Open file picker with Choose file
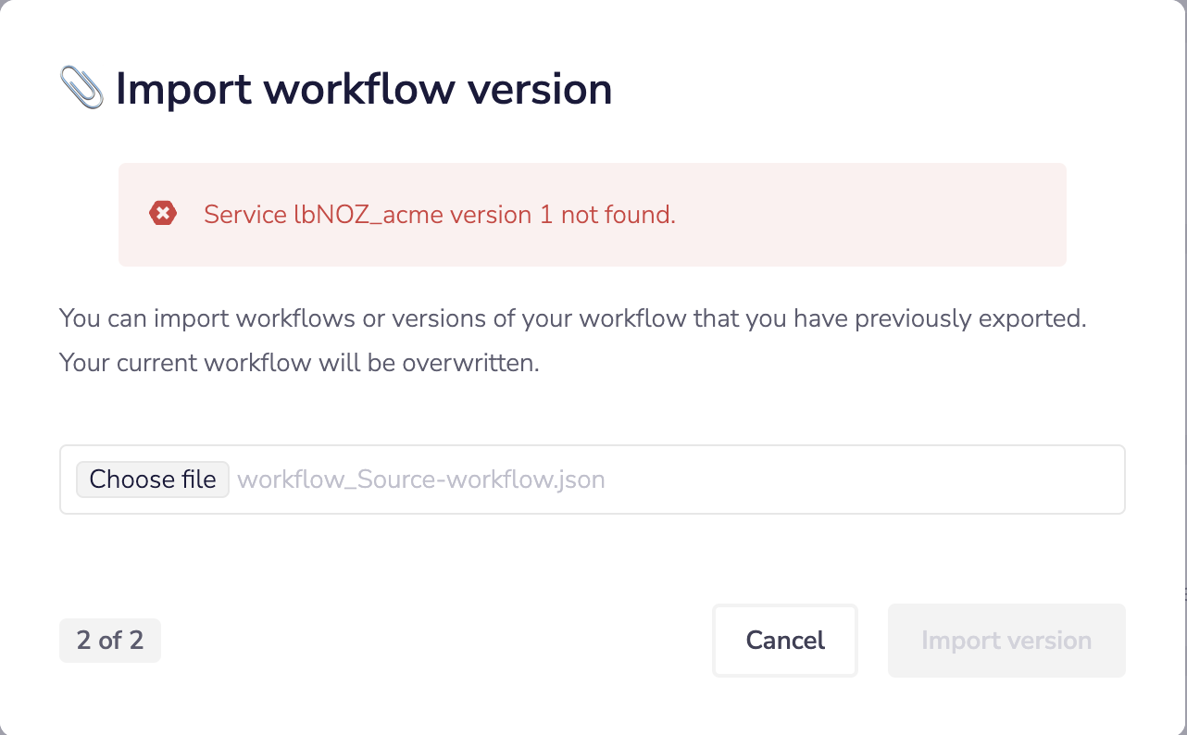This screenshot has height=735, width=1187. click(153, 480)
